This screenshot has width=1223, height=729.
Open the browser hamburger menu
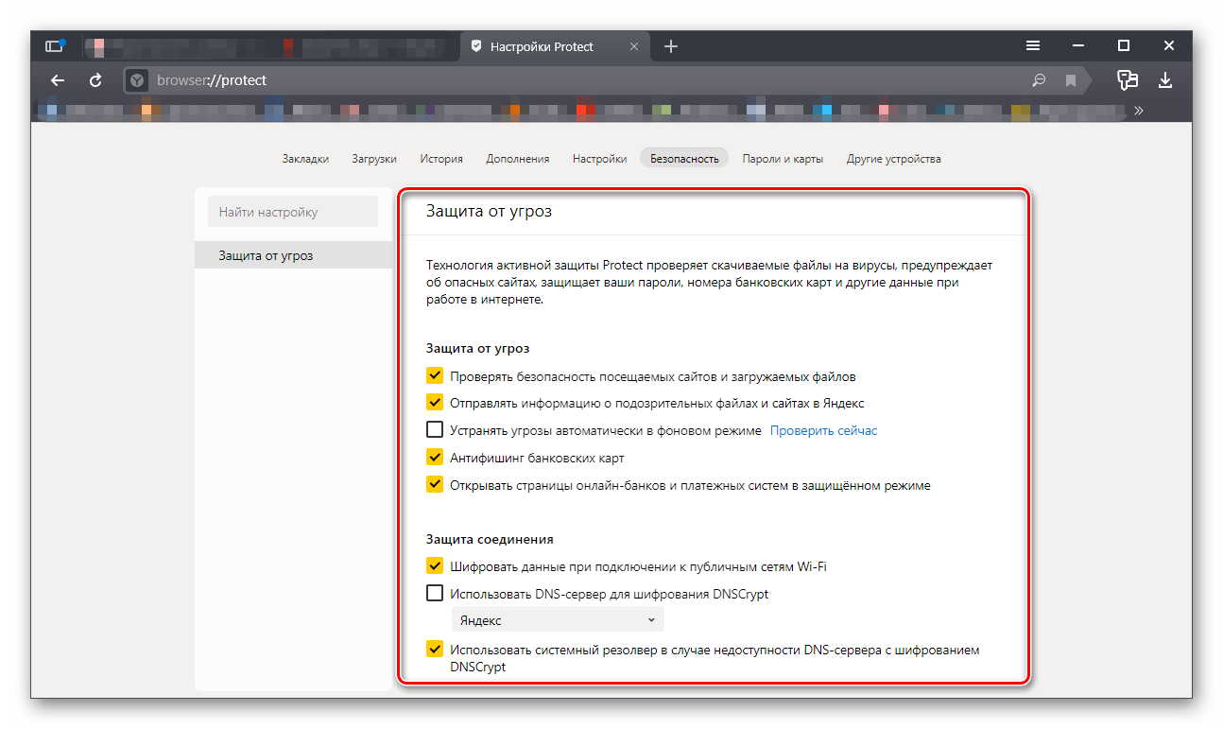pos(1033,45)
